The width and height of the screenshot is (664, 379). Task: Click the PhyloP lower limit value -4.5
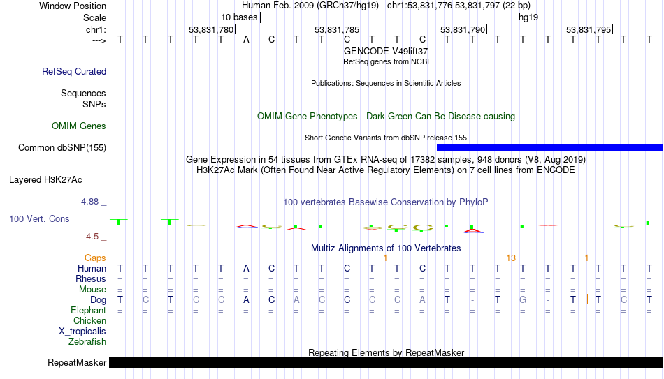click(x=91, y=237)
